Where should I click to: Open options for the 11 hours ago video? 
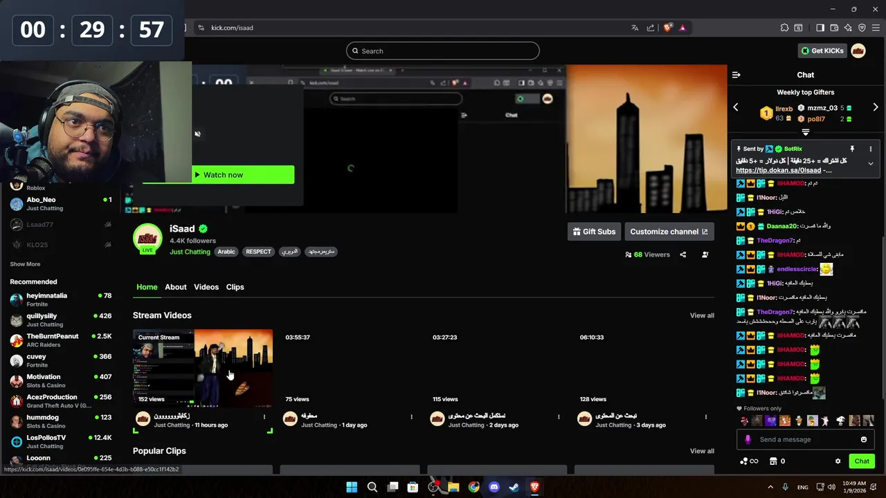coord(264,417)
